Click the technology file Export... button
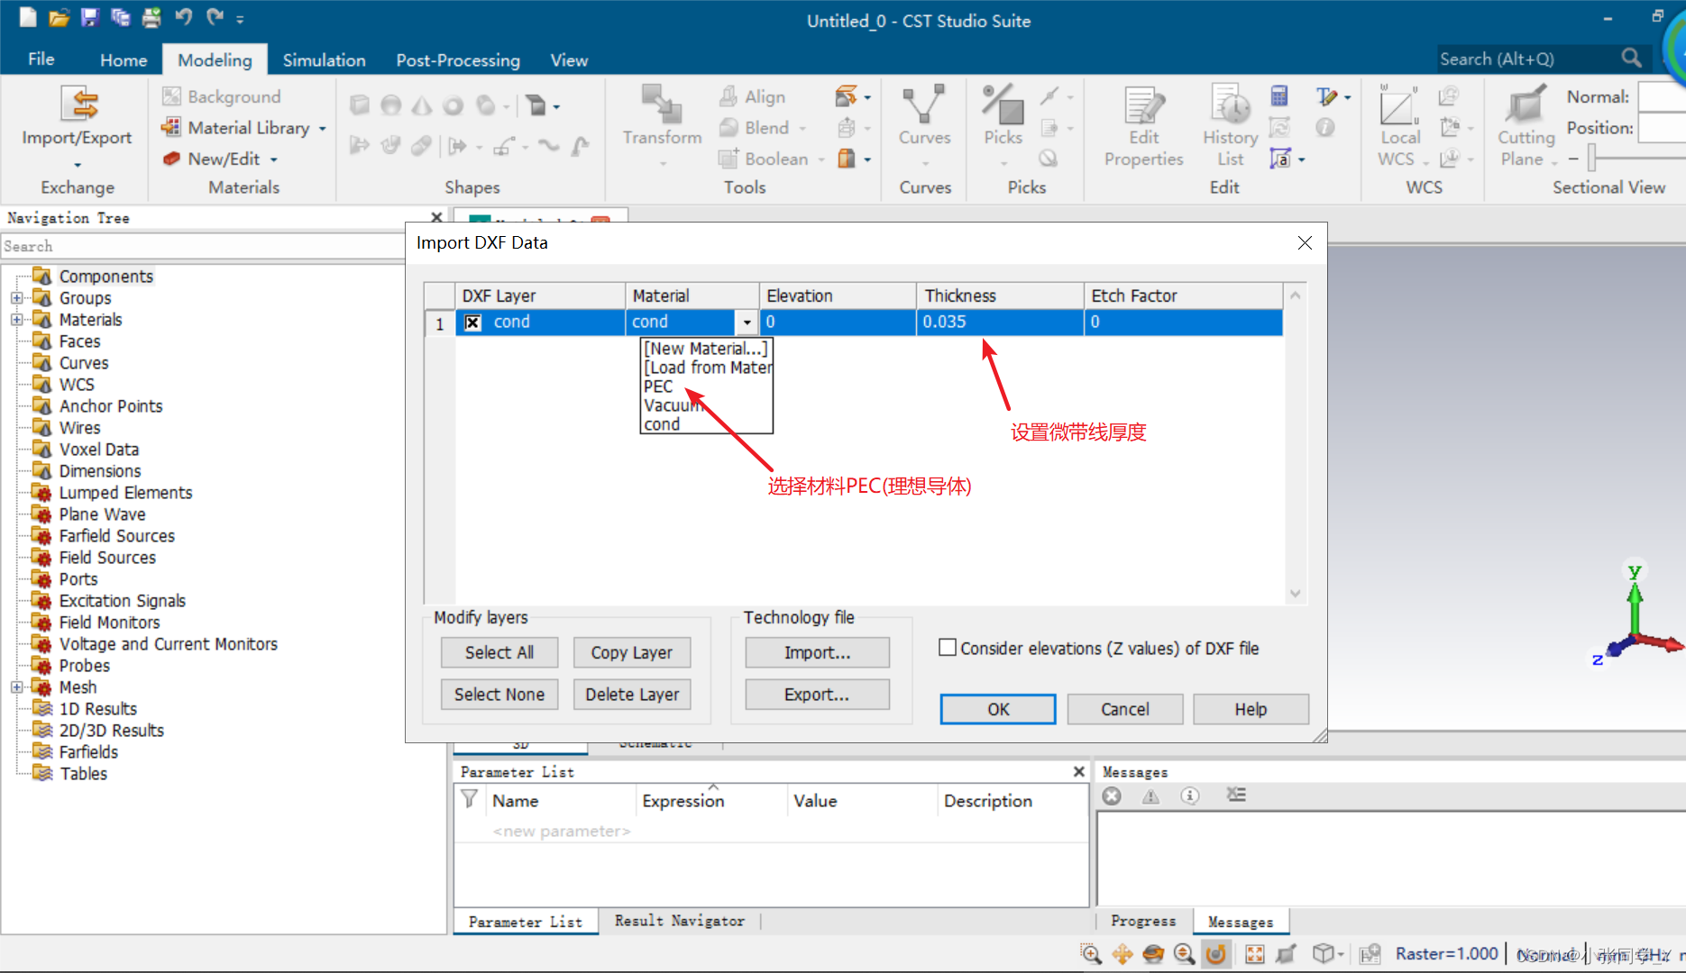Image resolution: width=1686 pixels, height=973 pixels. pos(817,695)
